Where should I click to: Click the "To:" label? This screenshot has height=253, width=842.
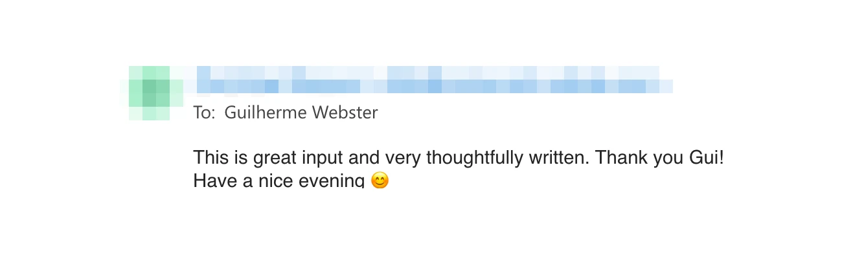point(204,113)
